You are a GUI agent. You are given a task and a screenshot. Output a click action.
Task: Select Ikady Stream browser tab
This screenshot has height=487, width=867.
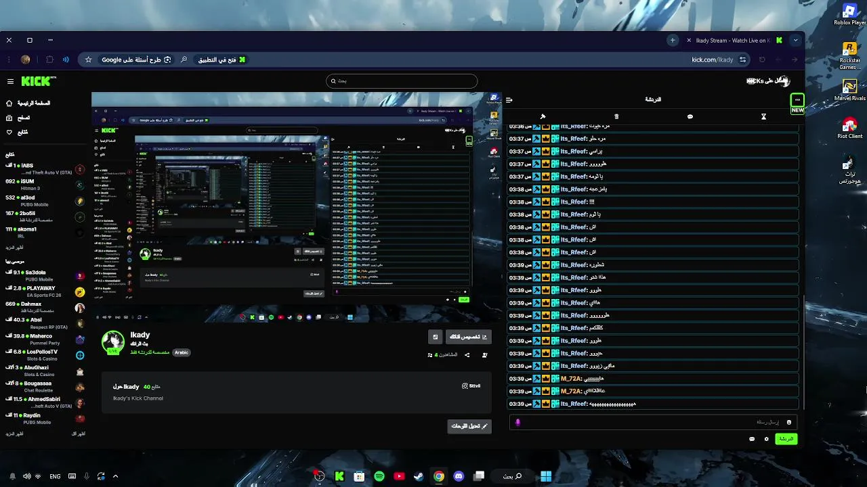point(735,41)
